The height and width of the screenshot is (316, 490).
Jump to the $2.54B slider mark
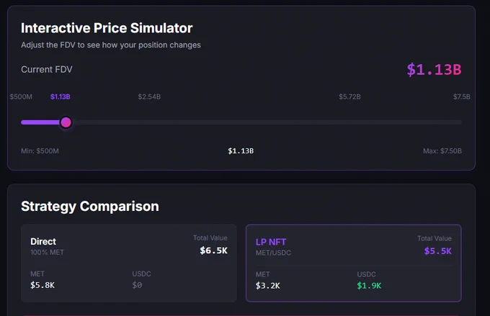point(149,96)
